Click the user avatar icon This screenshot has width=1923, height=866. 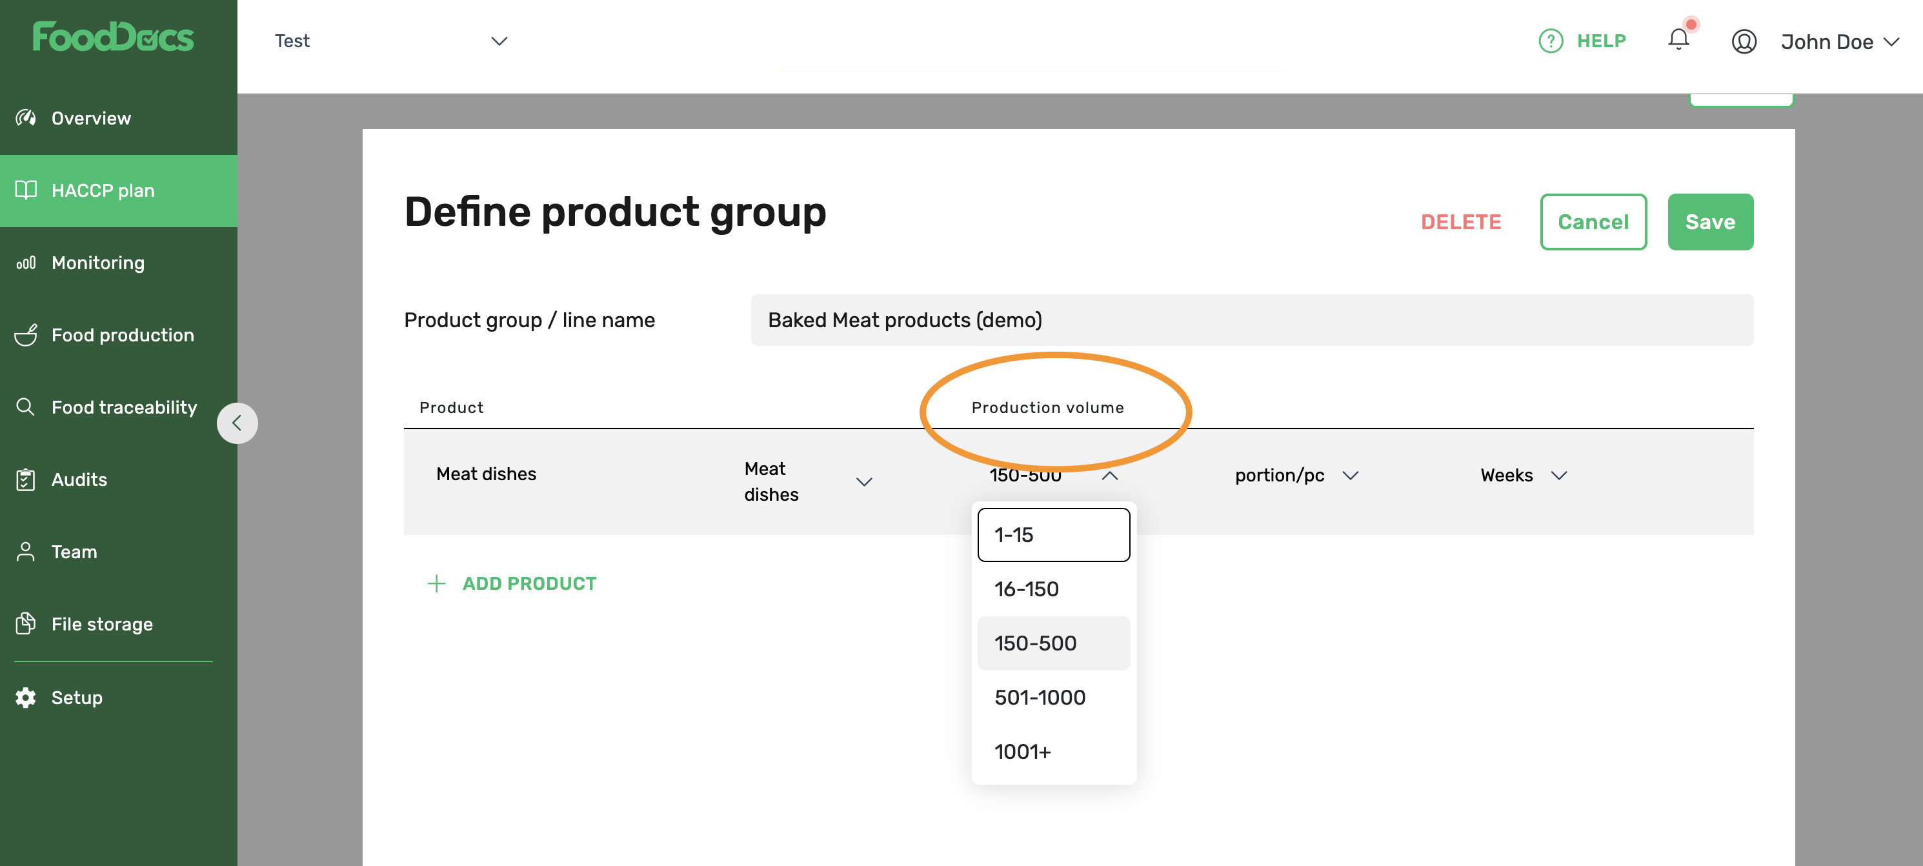coord(1744,41)
